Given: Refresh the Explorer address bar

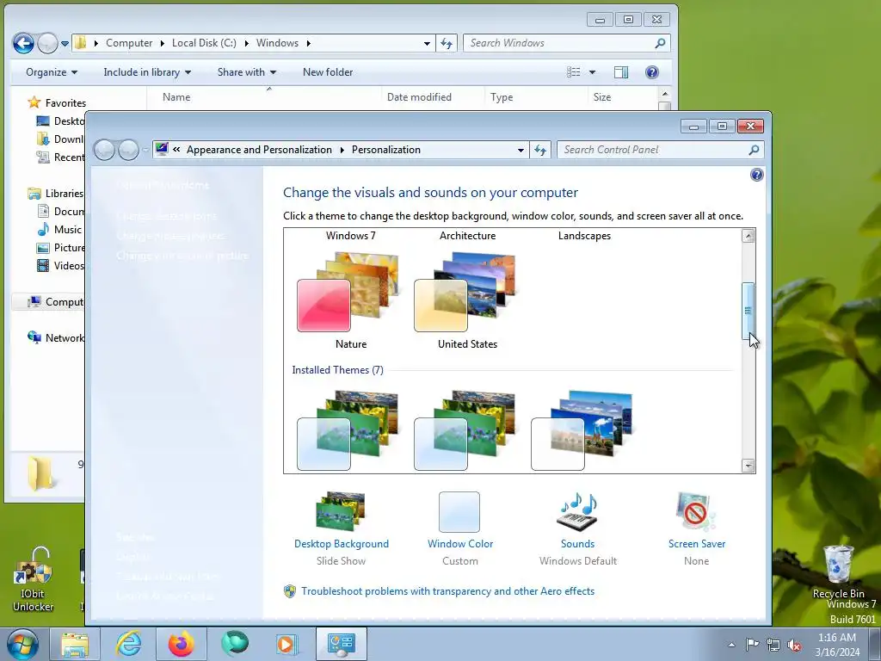Looking at the screenshot, I should tap(447, 43).
